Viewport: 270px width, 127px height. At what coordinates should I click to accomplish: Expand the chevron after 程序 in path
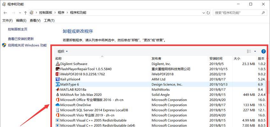point(67,12)
